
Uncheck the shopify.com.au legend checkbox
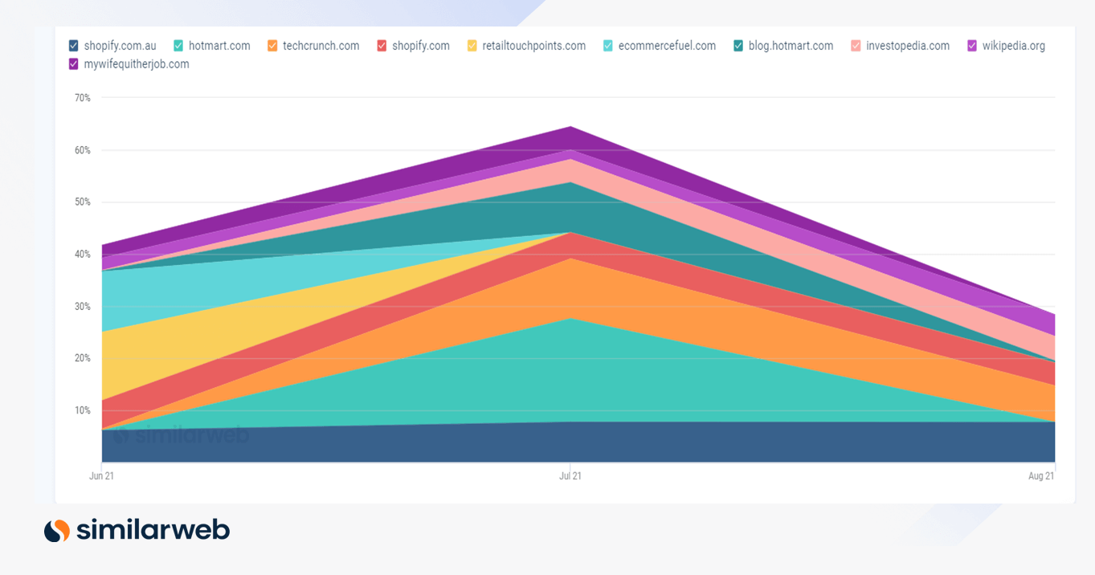click(73, 46)
